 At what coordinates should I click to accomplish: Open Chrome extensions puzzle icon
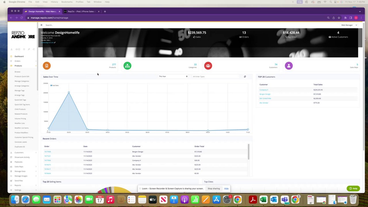click(345, 18)
